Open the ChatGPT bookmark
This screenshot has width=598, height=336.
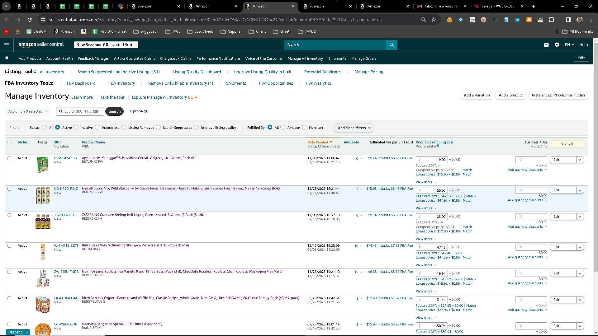tap(37, 31)
